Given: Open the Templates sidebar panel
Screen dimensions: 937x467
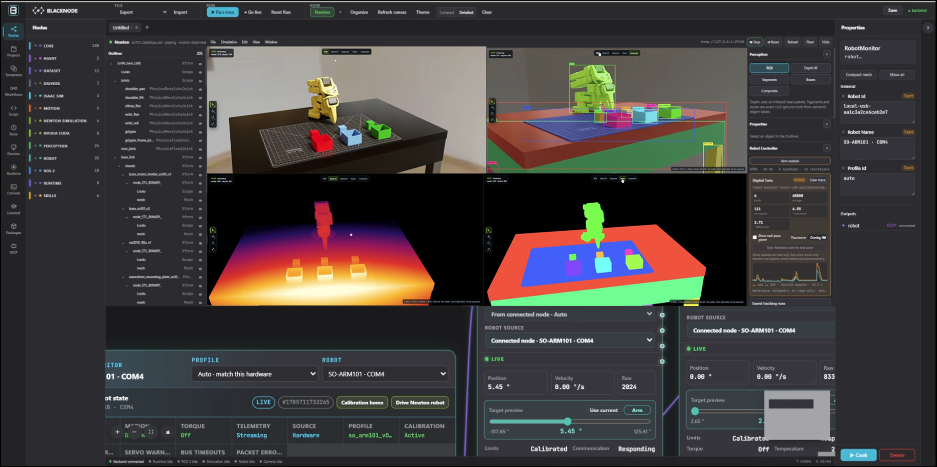Looking at the screenshot, I should coord(13,71).
